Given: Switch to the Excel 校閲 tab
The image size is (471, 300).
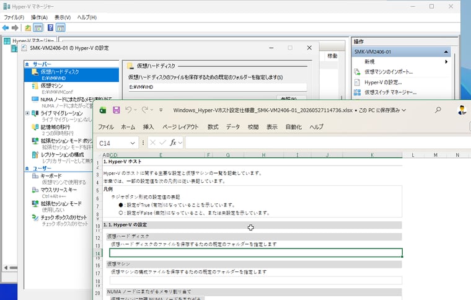Looking at the screenshot, I should click(x=253, y=127).
